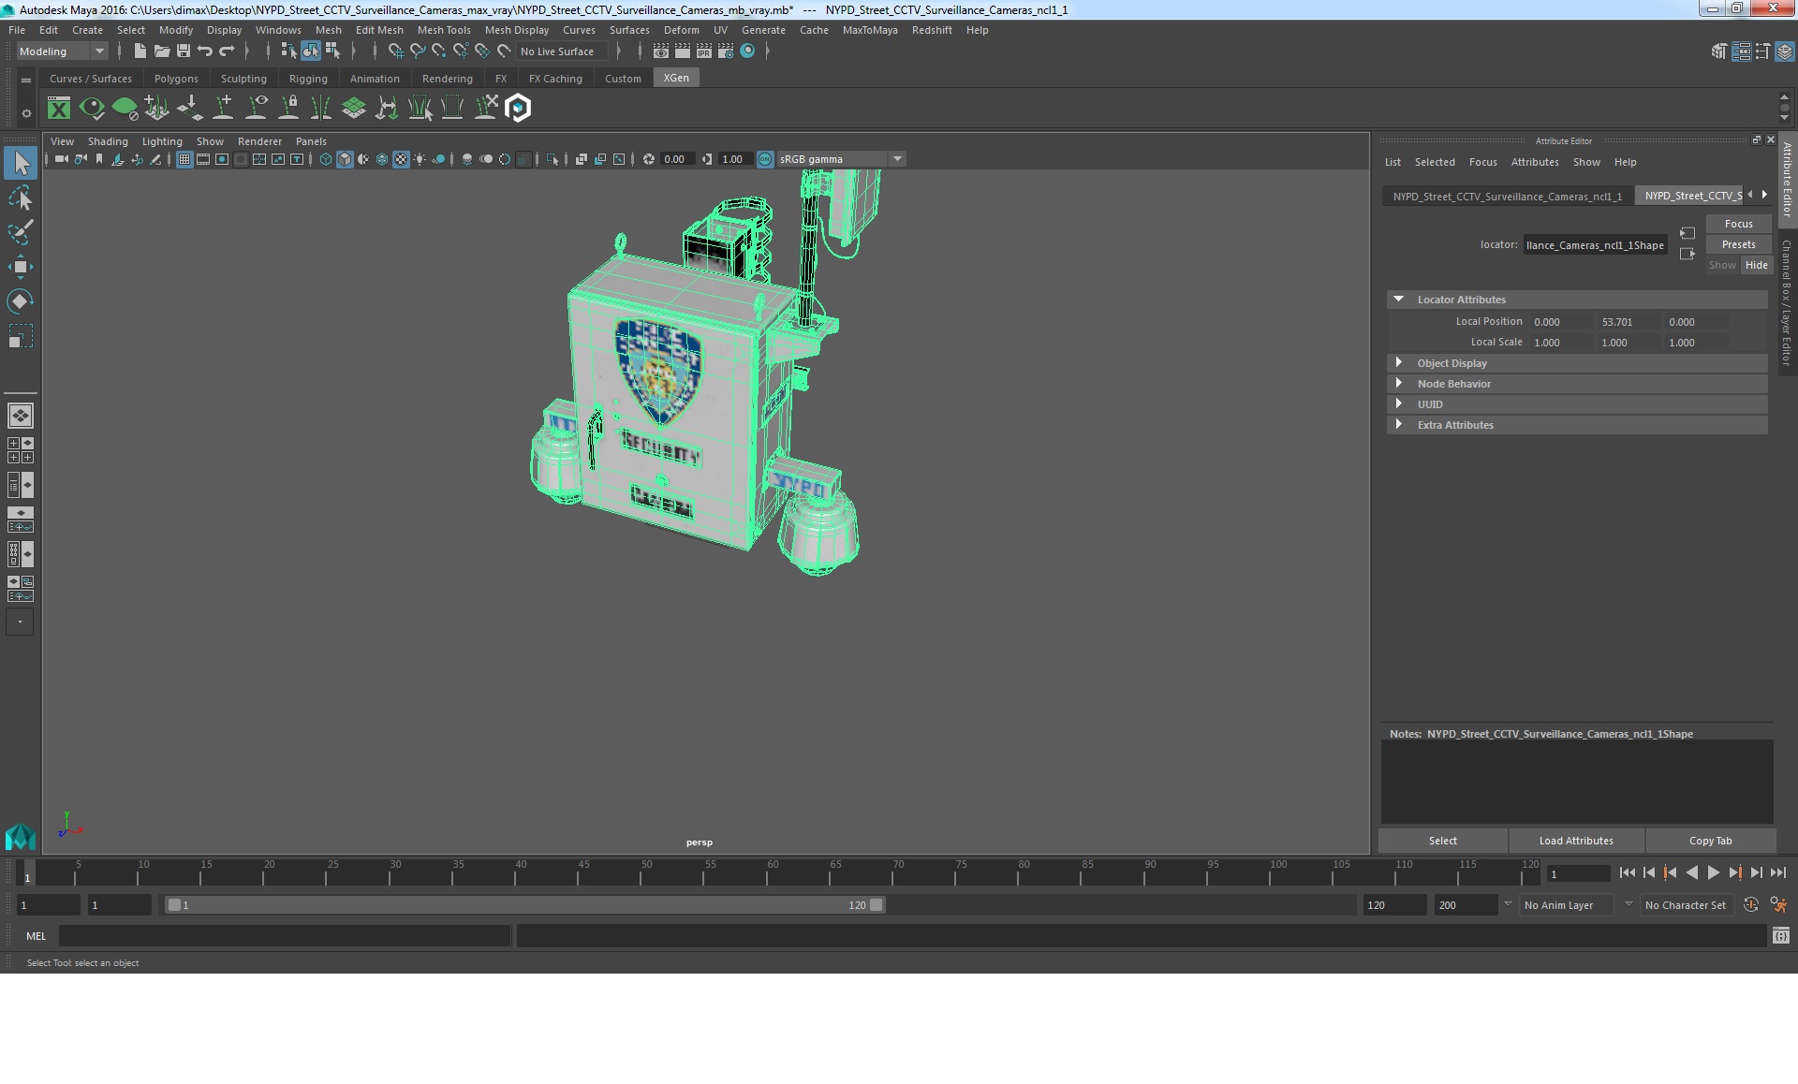
Task: Undo the last action
Action: pos(205,51)
